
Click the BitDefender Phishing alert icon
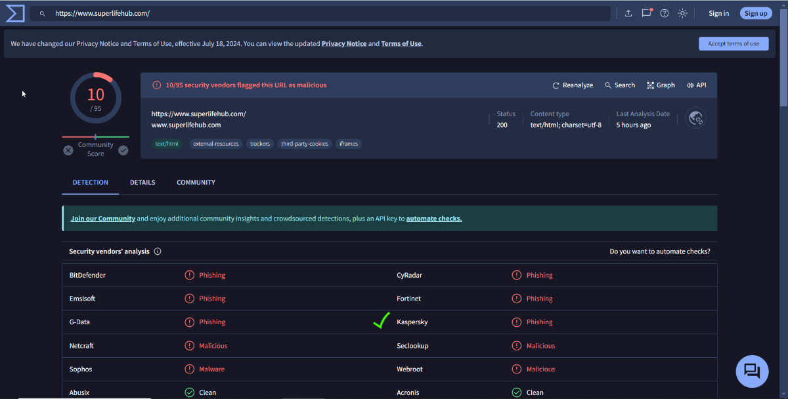(190, 275)
